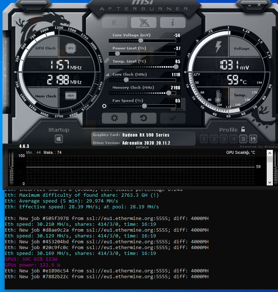278x292 pixels.
Task: Apply settings with the checkmark button
Action: 173,118
